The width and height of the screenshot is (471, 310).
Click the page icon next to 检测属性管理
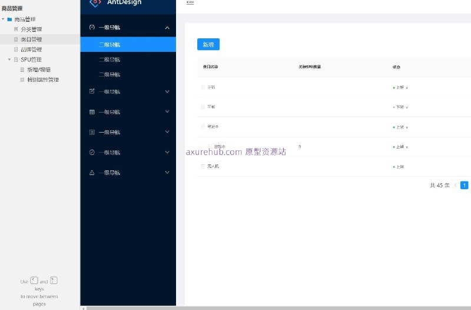point(22,80)
